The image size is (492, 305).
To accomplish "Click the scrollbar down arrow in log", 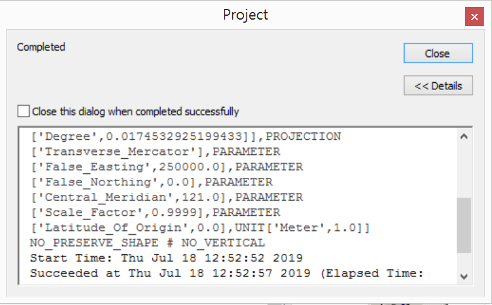I will tap(464, 276).
